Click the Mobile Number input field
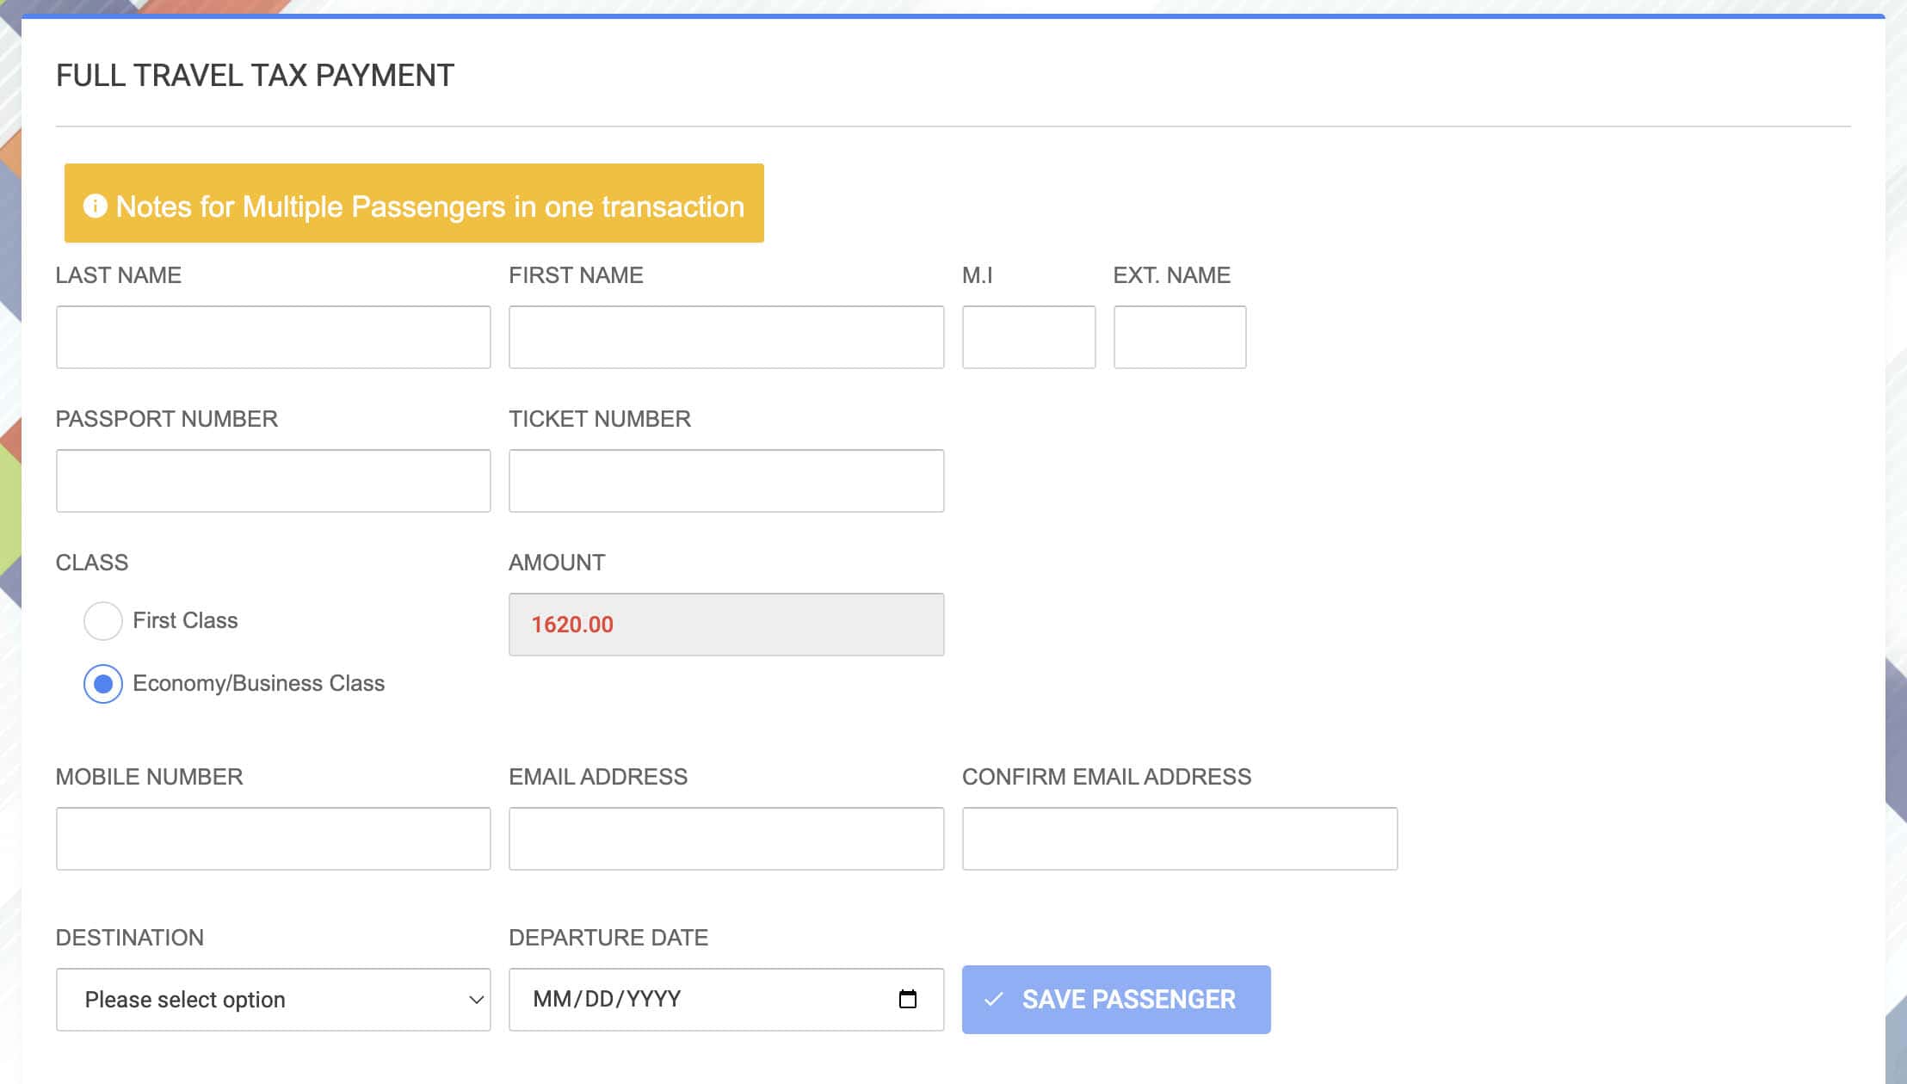The image size is (1907, 1084). click(x=273, y=838)
